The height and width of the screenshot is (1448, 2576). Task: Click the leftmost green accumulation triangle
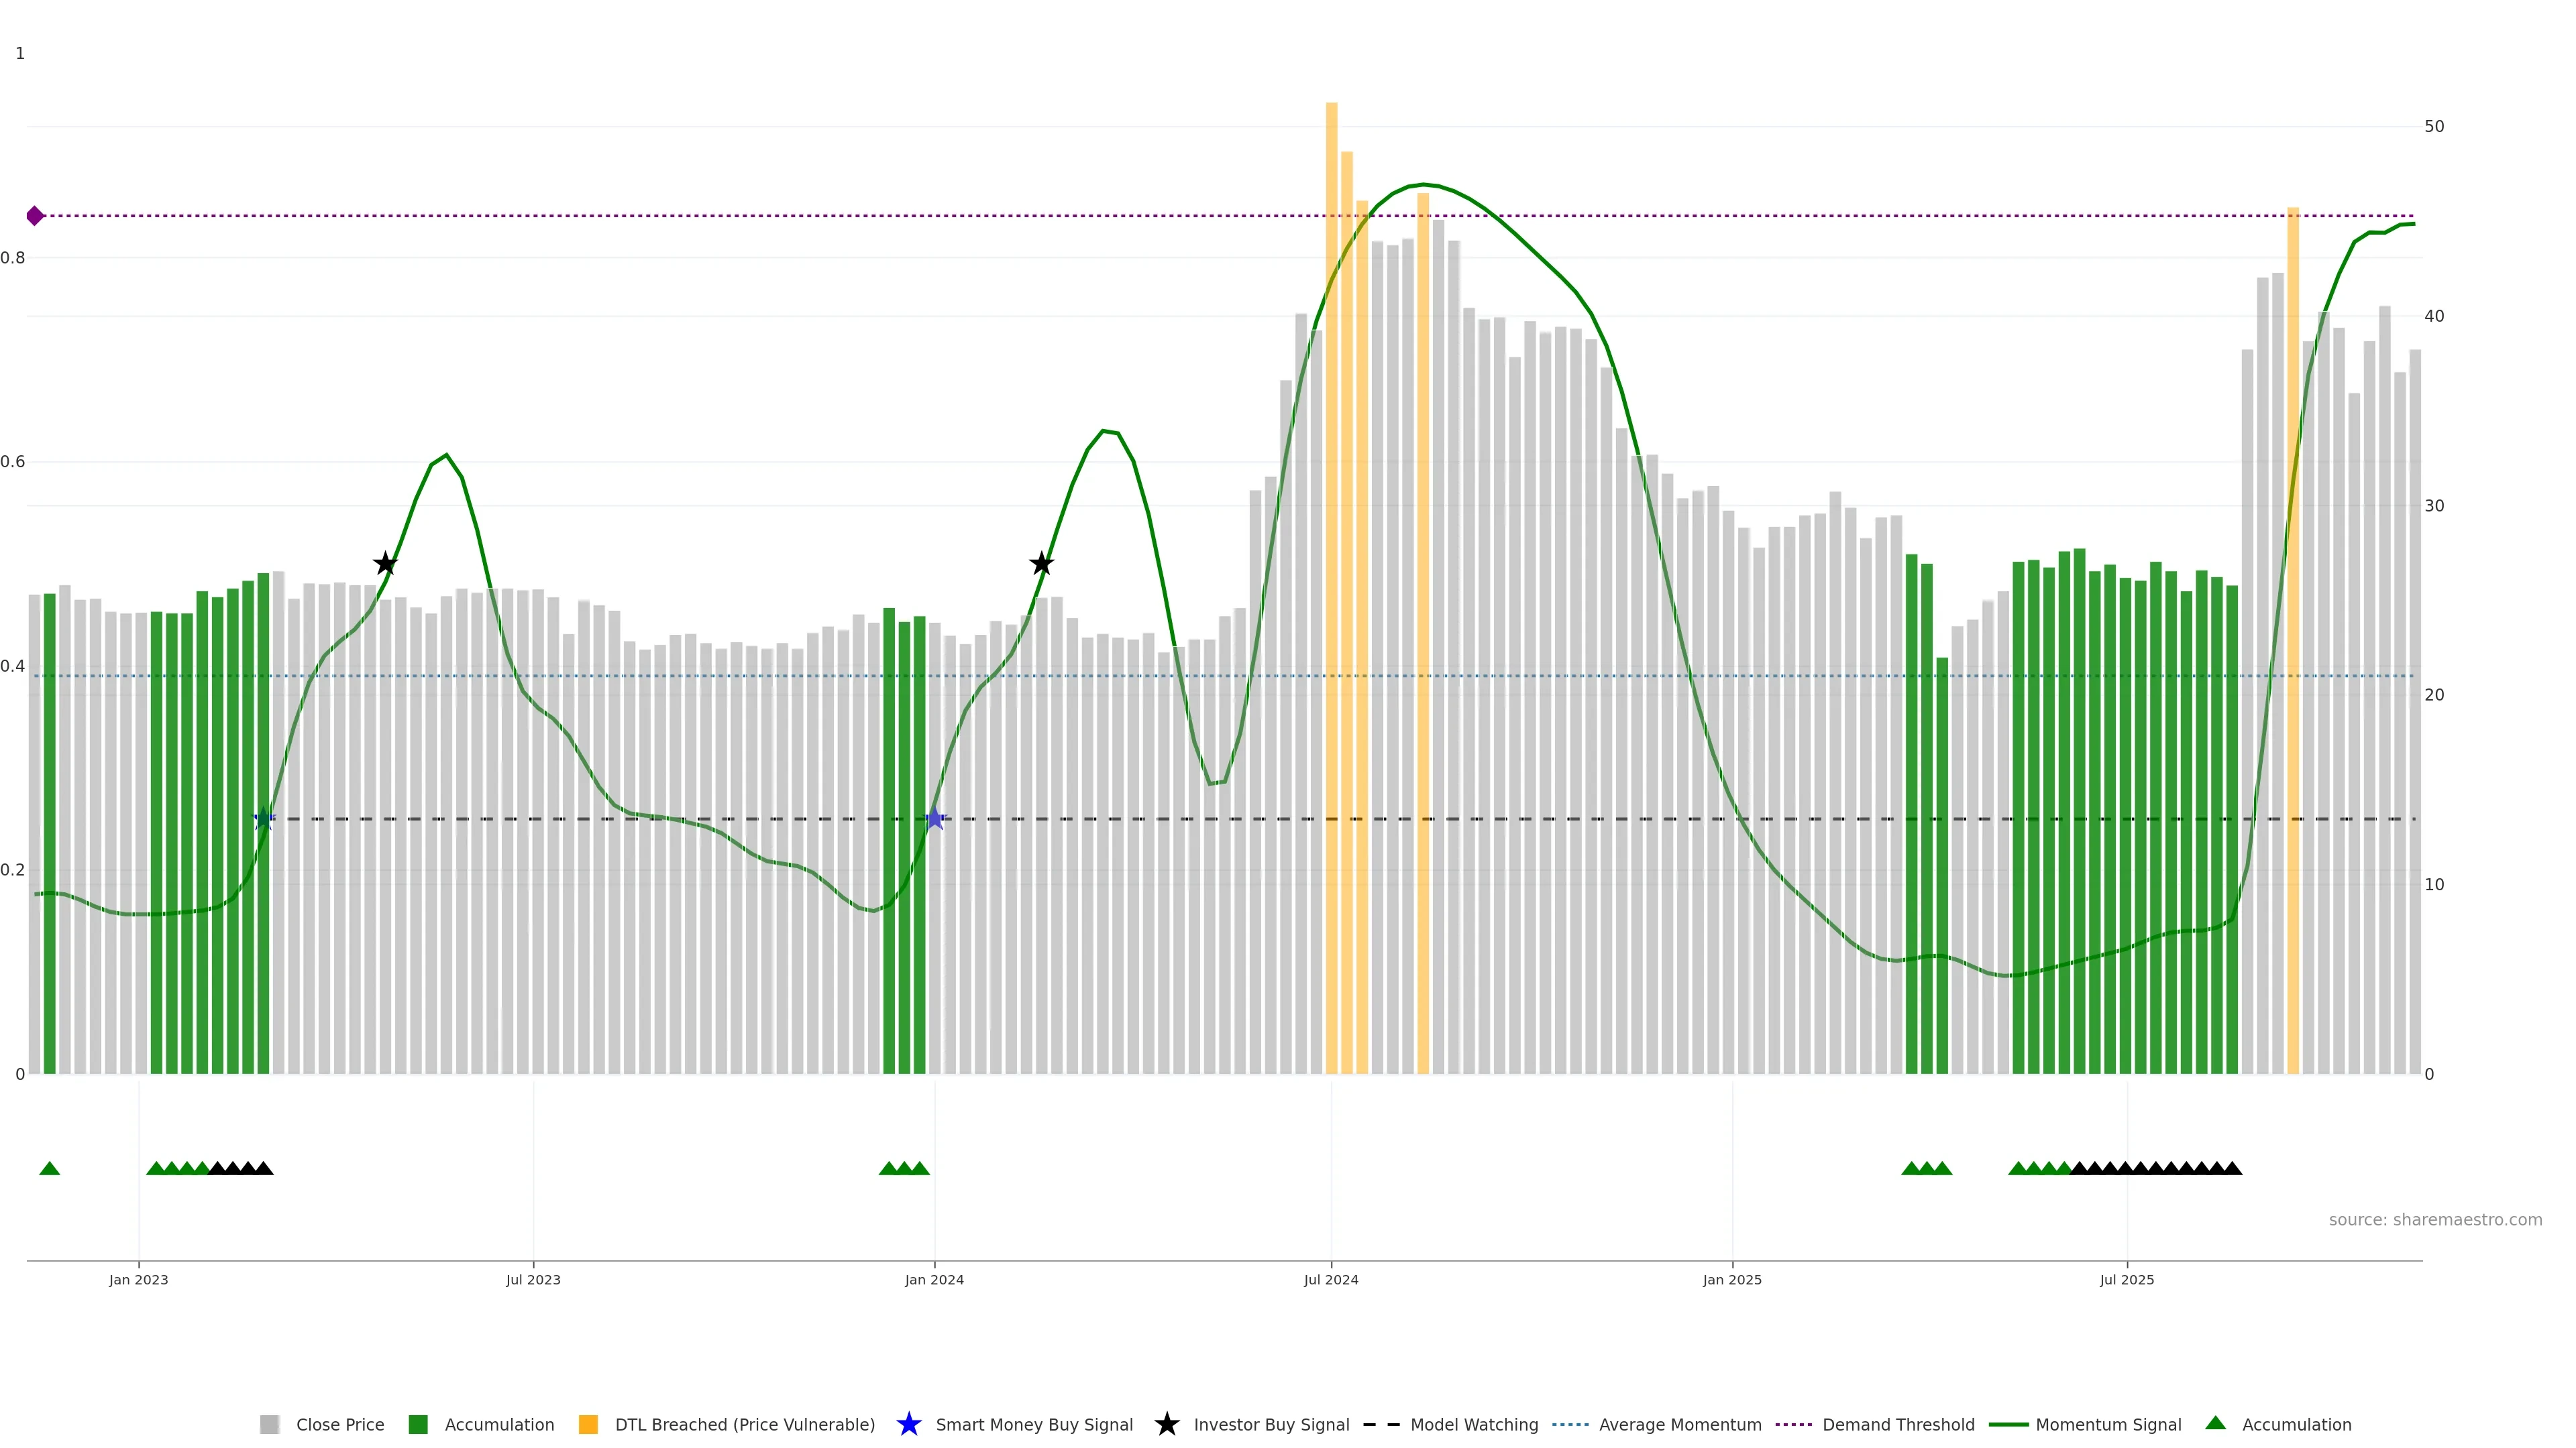49,1168
